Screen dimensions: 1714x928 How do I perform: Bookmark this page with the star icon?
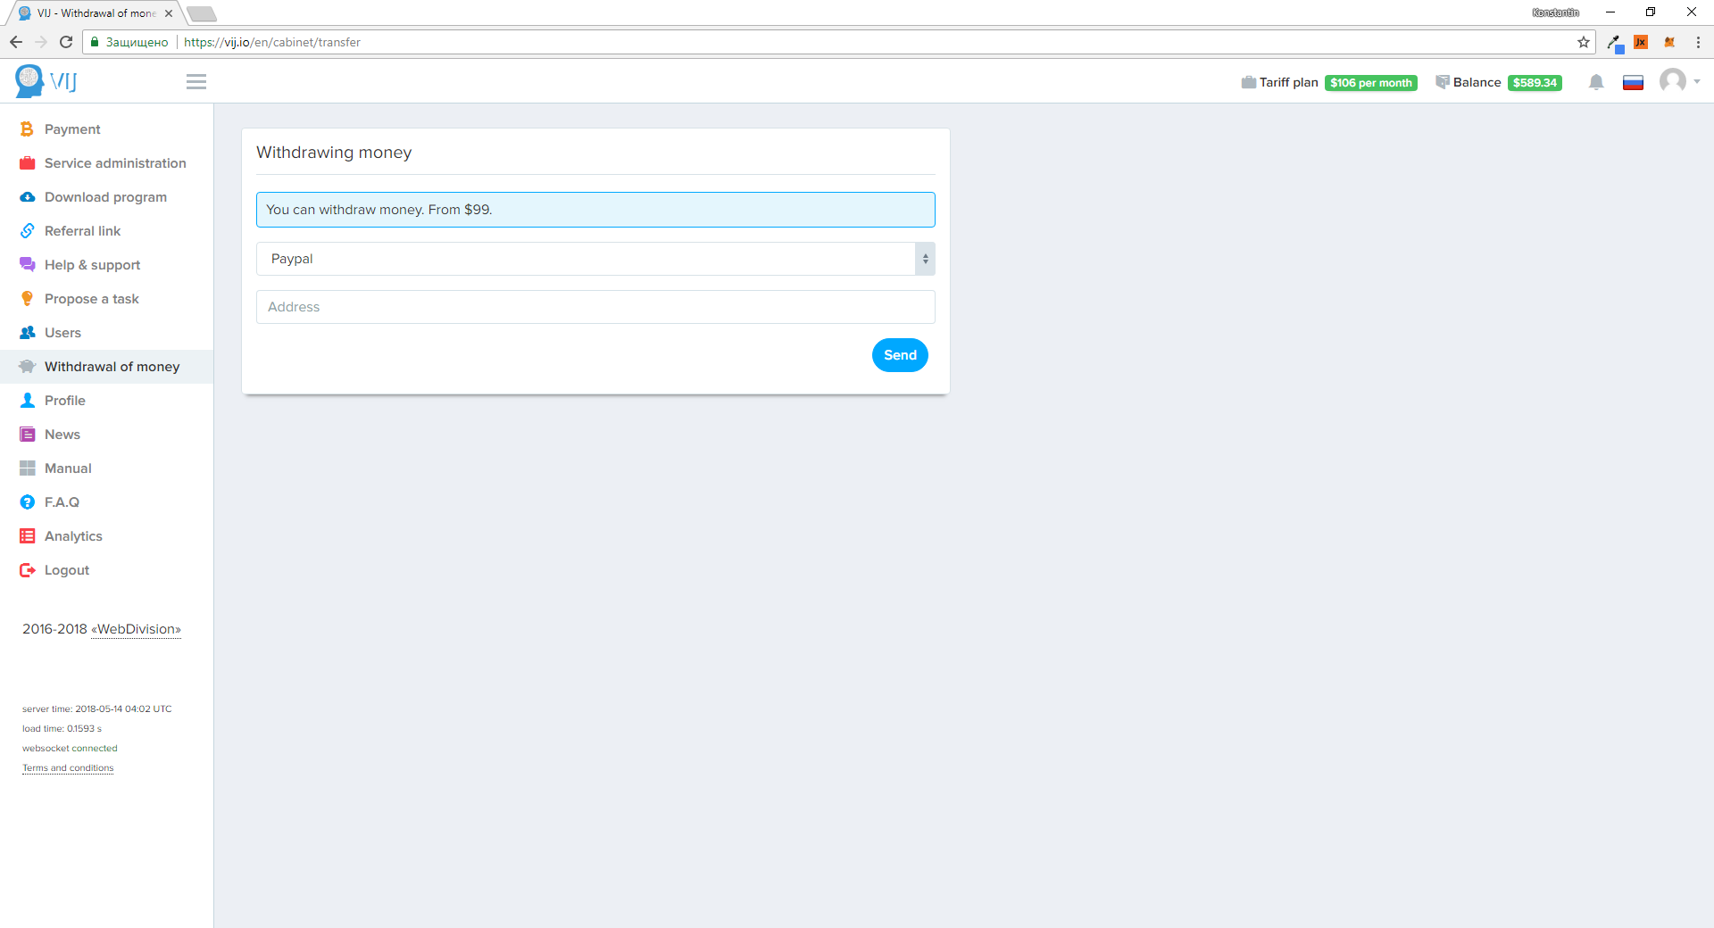click(1583, 42)
